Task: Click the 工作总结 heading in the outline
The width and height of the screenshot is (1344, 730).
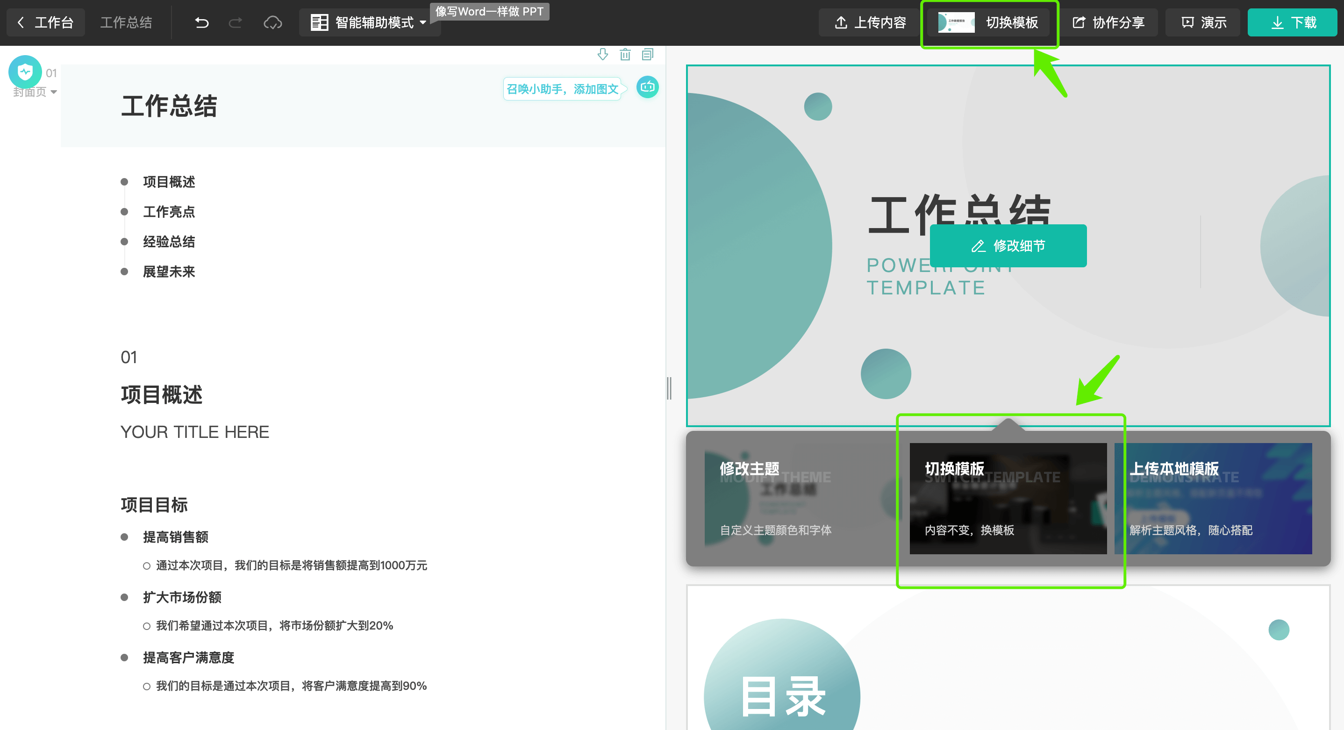Action: pyautogui.click(x=169, y=107)
